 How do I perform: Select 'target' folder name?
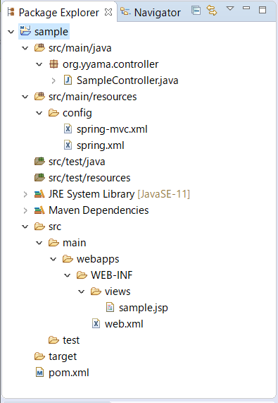[63, 356]
